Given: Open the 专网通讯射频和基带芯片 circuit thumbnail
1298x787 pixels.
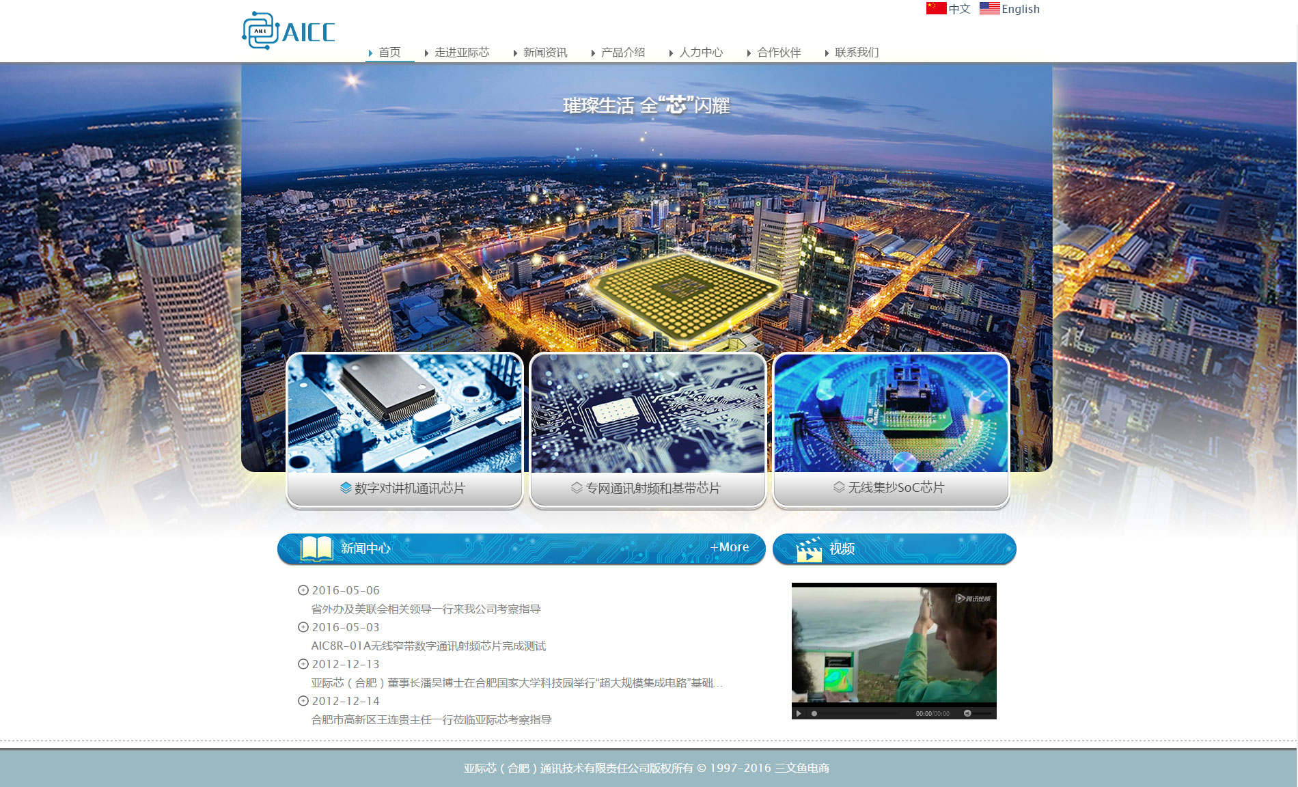Looking at the screenshot, I should click(x=648, y=413).
